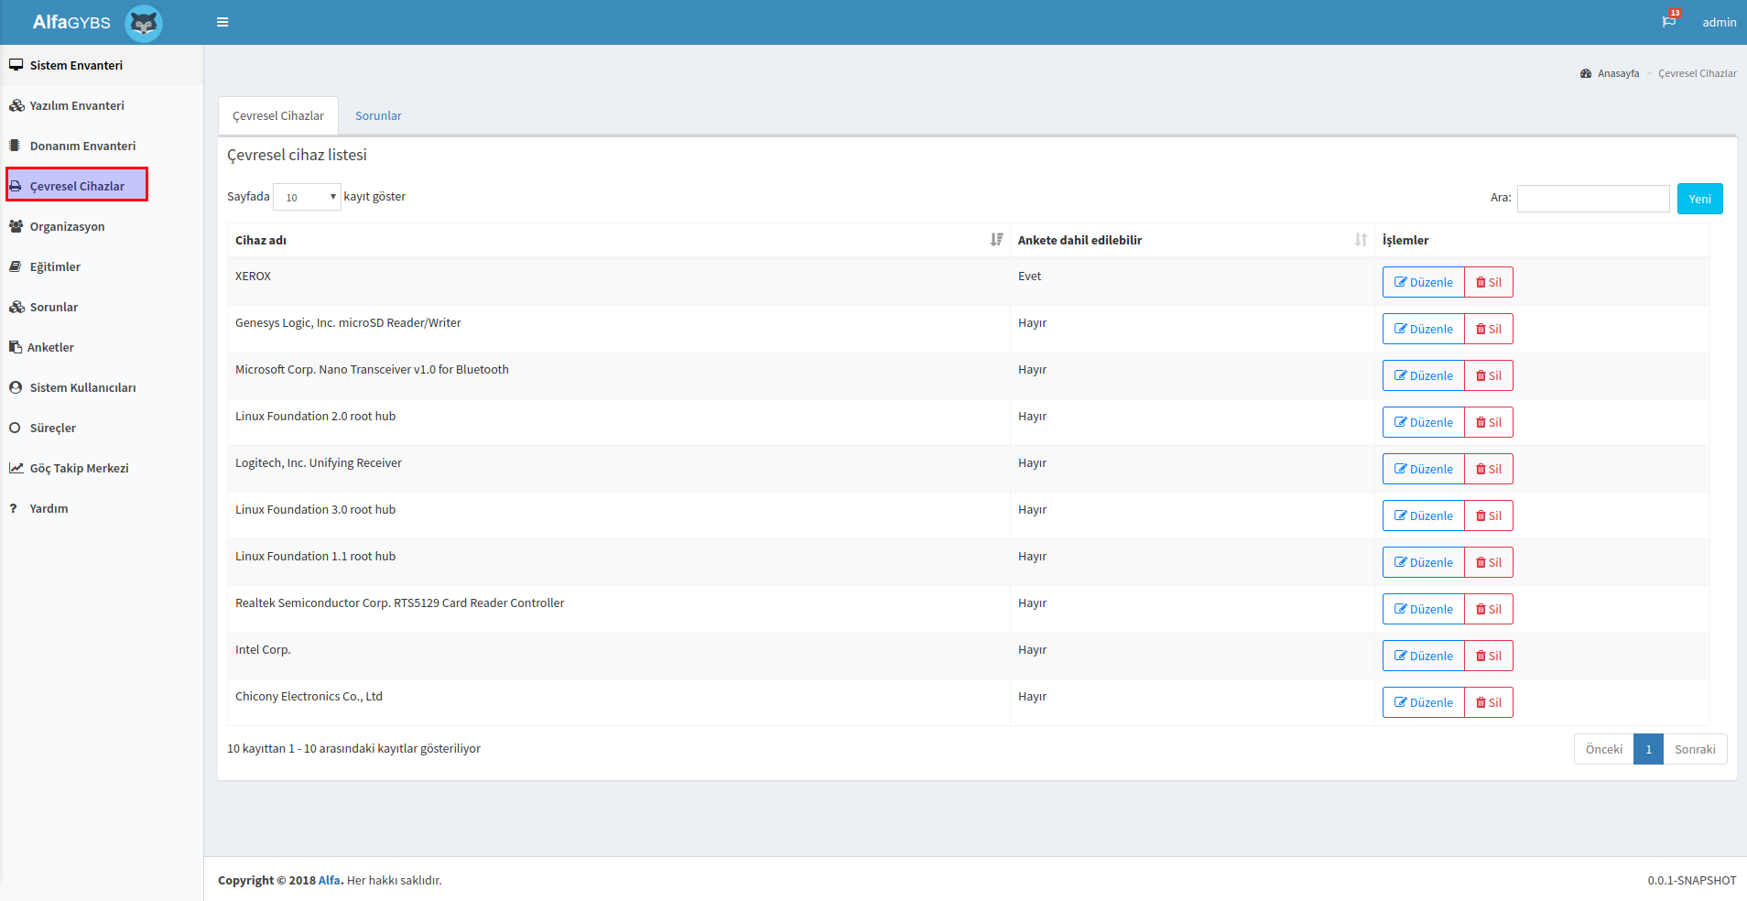Click the AlfaGYBS fox logo
Viewport: 1747px width, 901px height.
(144, 23)
